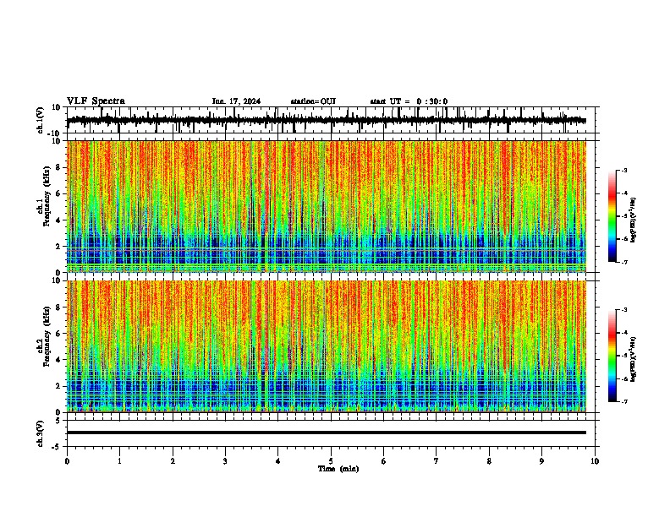This screenshot has height=517, width=670.
Task: Click time axis tick label "7"
Action: click(437, 461)
